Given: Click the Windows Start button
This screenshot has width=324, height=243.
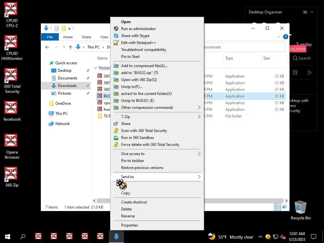Looking at the screenshot, I should (8, 236).
